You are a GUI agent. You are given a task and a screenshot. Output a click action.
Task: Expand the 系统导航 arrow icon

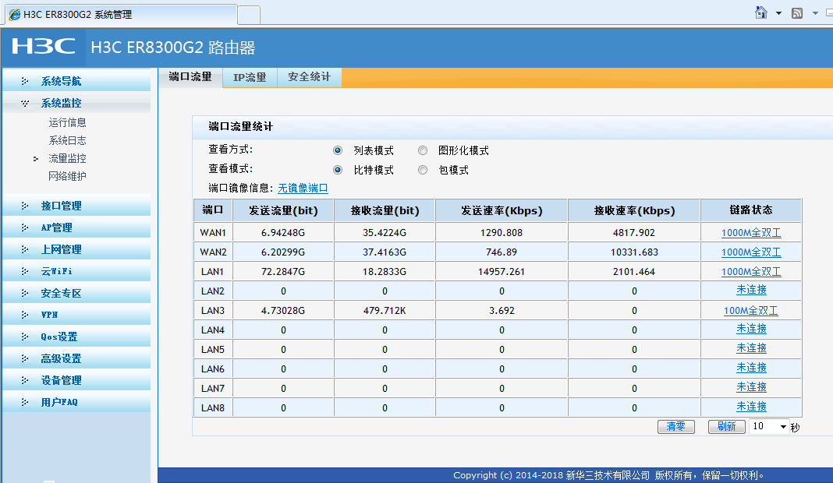(24, 81)
